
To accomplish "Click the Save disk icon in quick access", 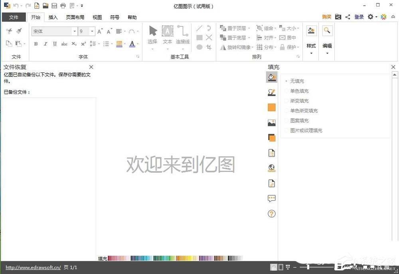I will (54, 6).
